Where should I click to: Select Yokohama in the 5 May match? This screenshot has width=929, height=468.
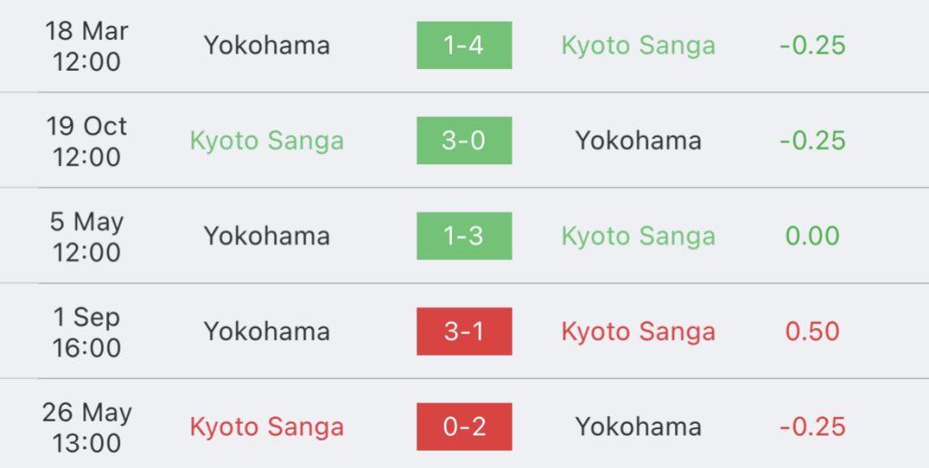coord(267,236)
